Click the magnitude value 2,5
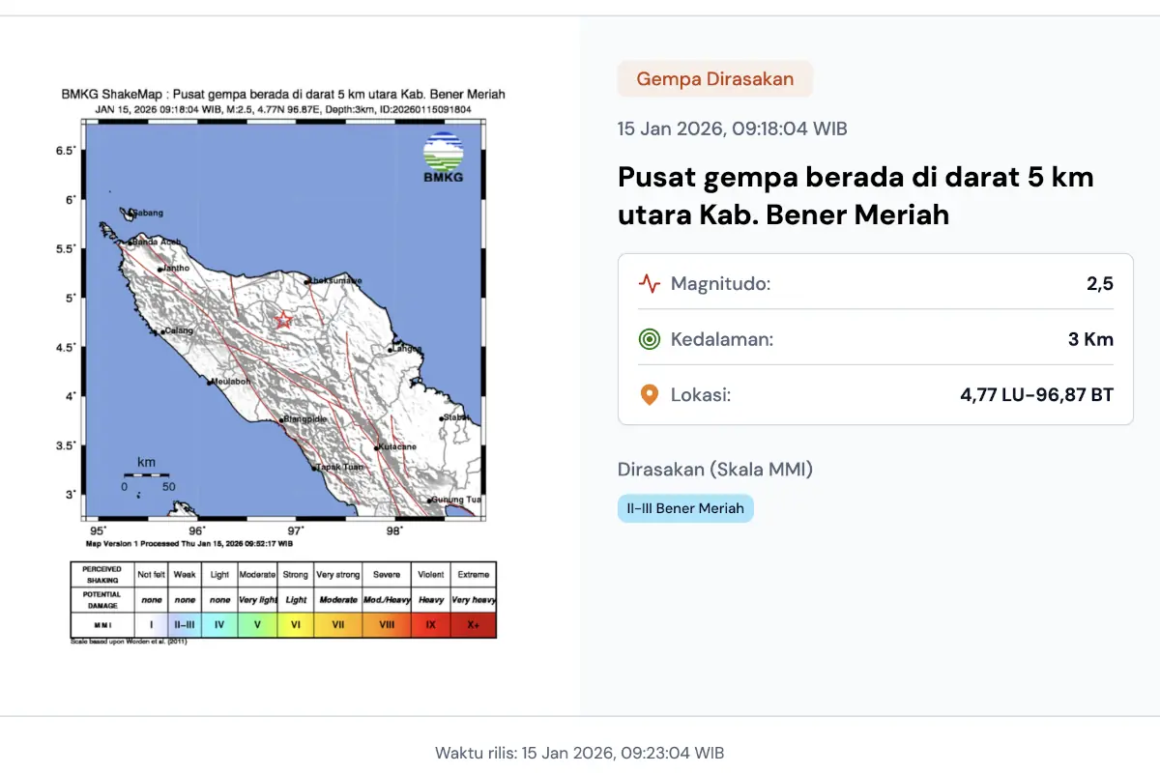The height and width of the screenshot is (773, 1160). (1099, 284)
